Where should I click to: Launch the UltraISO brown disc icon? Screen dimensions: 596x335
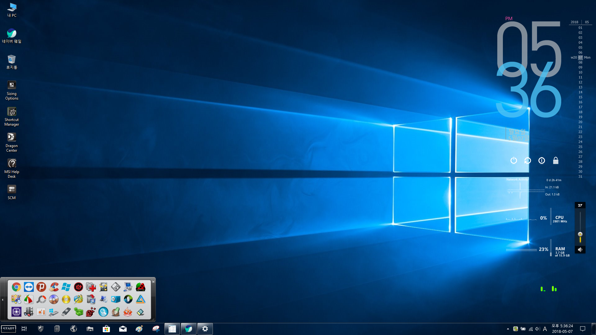tap(54, 299)
